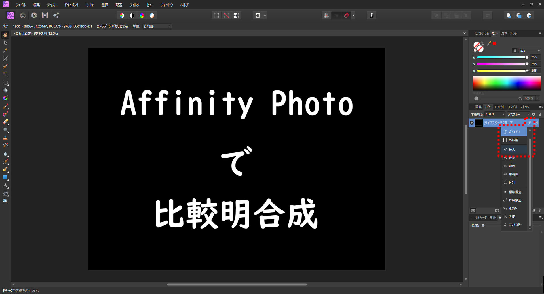This screenshot has width=544, height=294.
Task: Click the Select All toolbar icon
Action: tap(216, 16)
